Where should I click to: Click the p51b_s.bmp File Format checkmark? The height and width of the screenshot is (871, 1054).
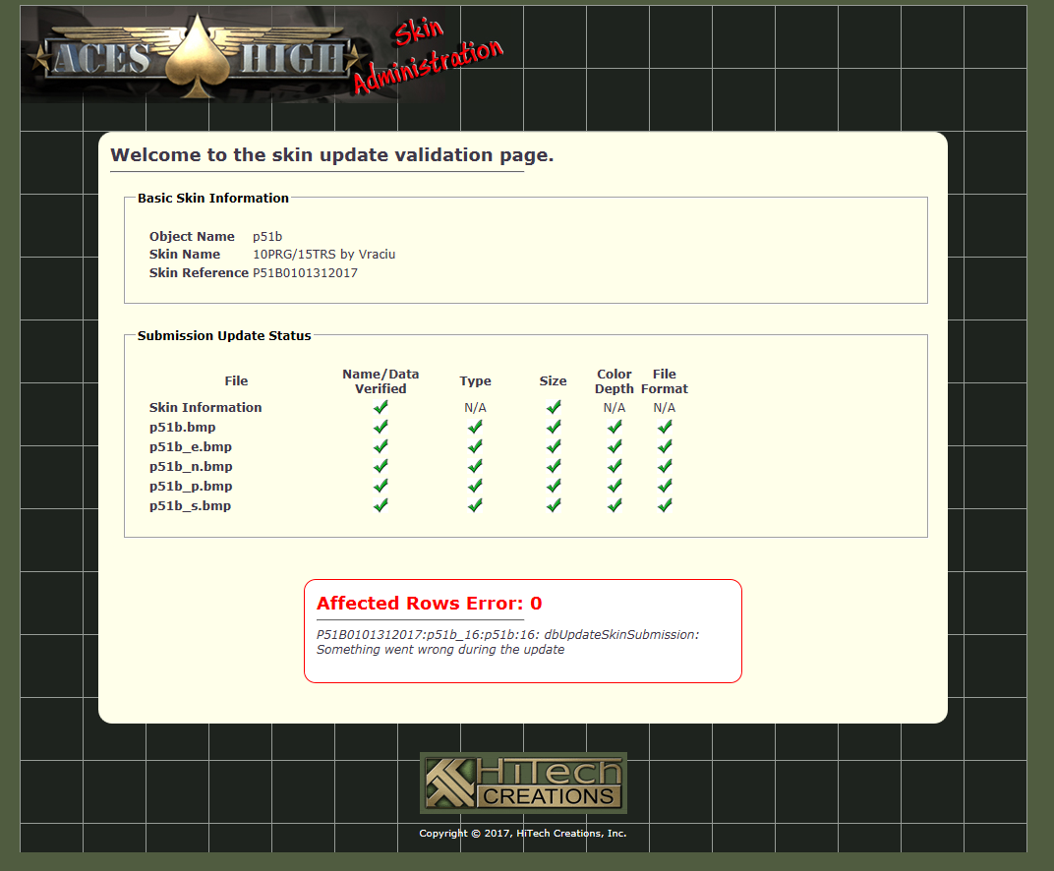[x=665, y=505]
